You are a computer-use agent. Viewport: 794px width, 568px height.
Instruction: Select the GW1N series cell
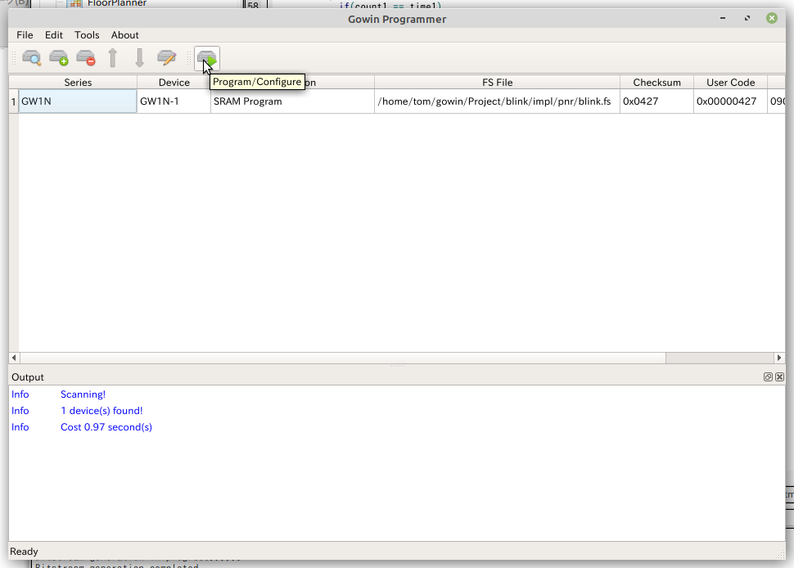[x=78, y=101]
